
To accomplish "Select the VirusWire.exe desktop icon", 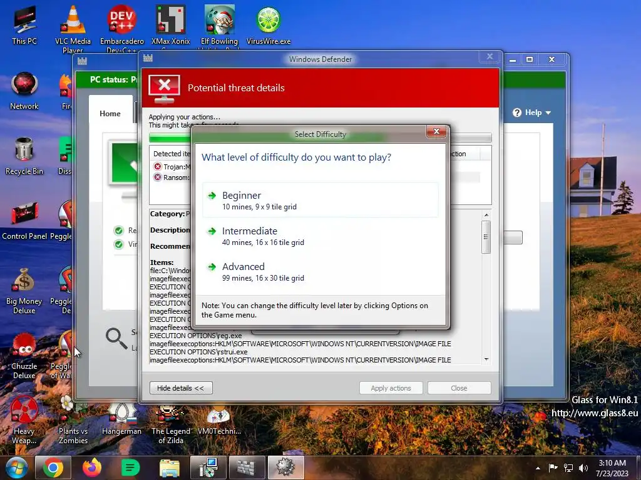I will [269, 25].
